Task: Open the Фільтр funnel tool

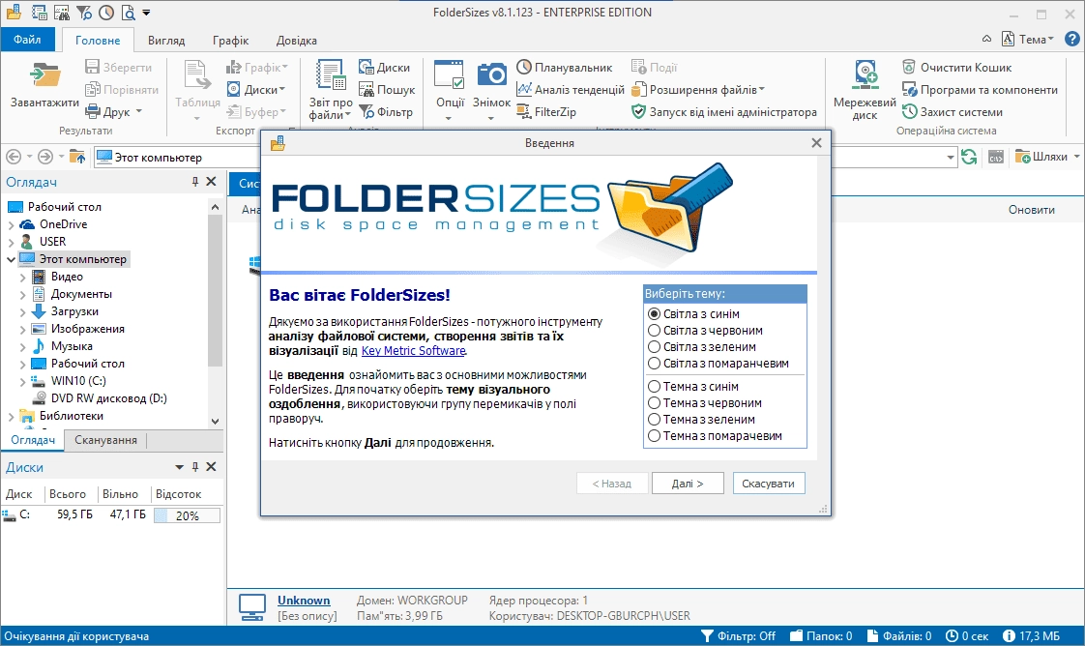Action: (386, 111)
